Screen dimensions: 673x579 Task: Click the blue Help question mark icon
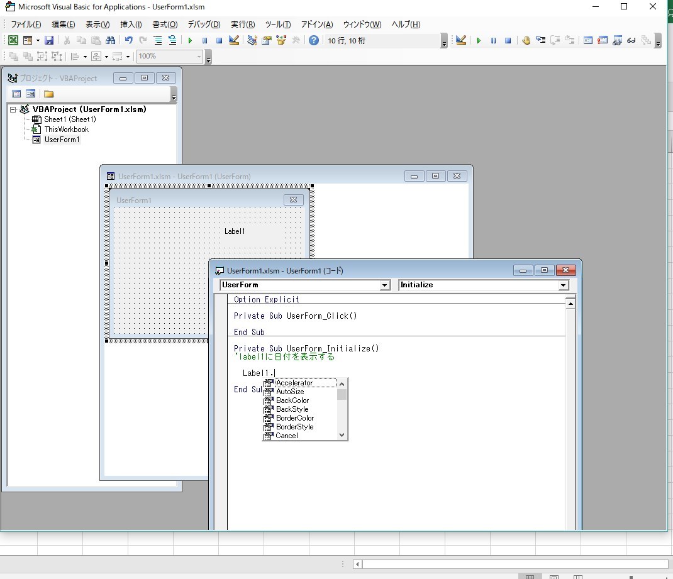[x=314, y=40]
